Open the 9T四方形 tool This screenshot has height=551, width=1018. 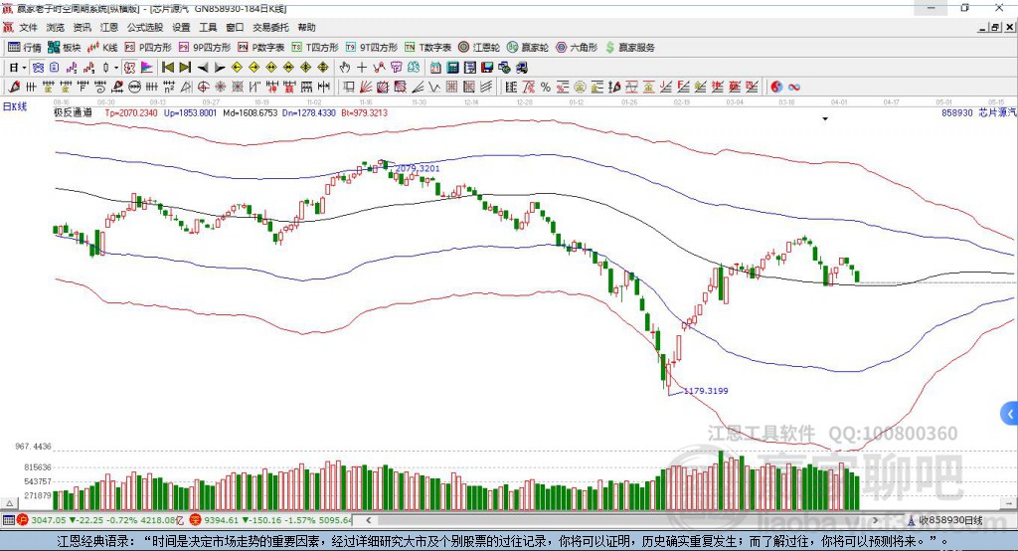click(372, 48)
